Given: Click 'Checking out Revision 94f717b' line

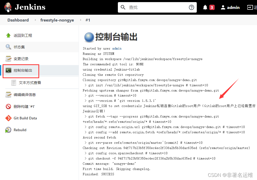Looking at the screenshot, I should click(x=166, y=148).
